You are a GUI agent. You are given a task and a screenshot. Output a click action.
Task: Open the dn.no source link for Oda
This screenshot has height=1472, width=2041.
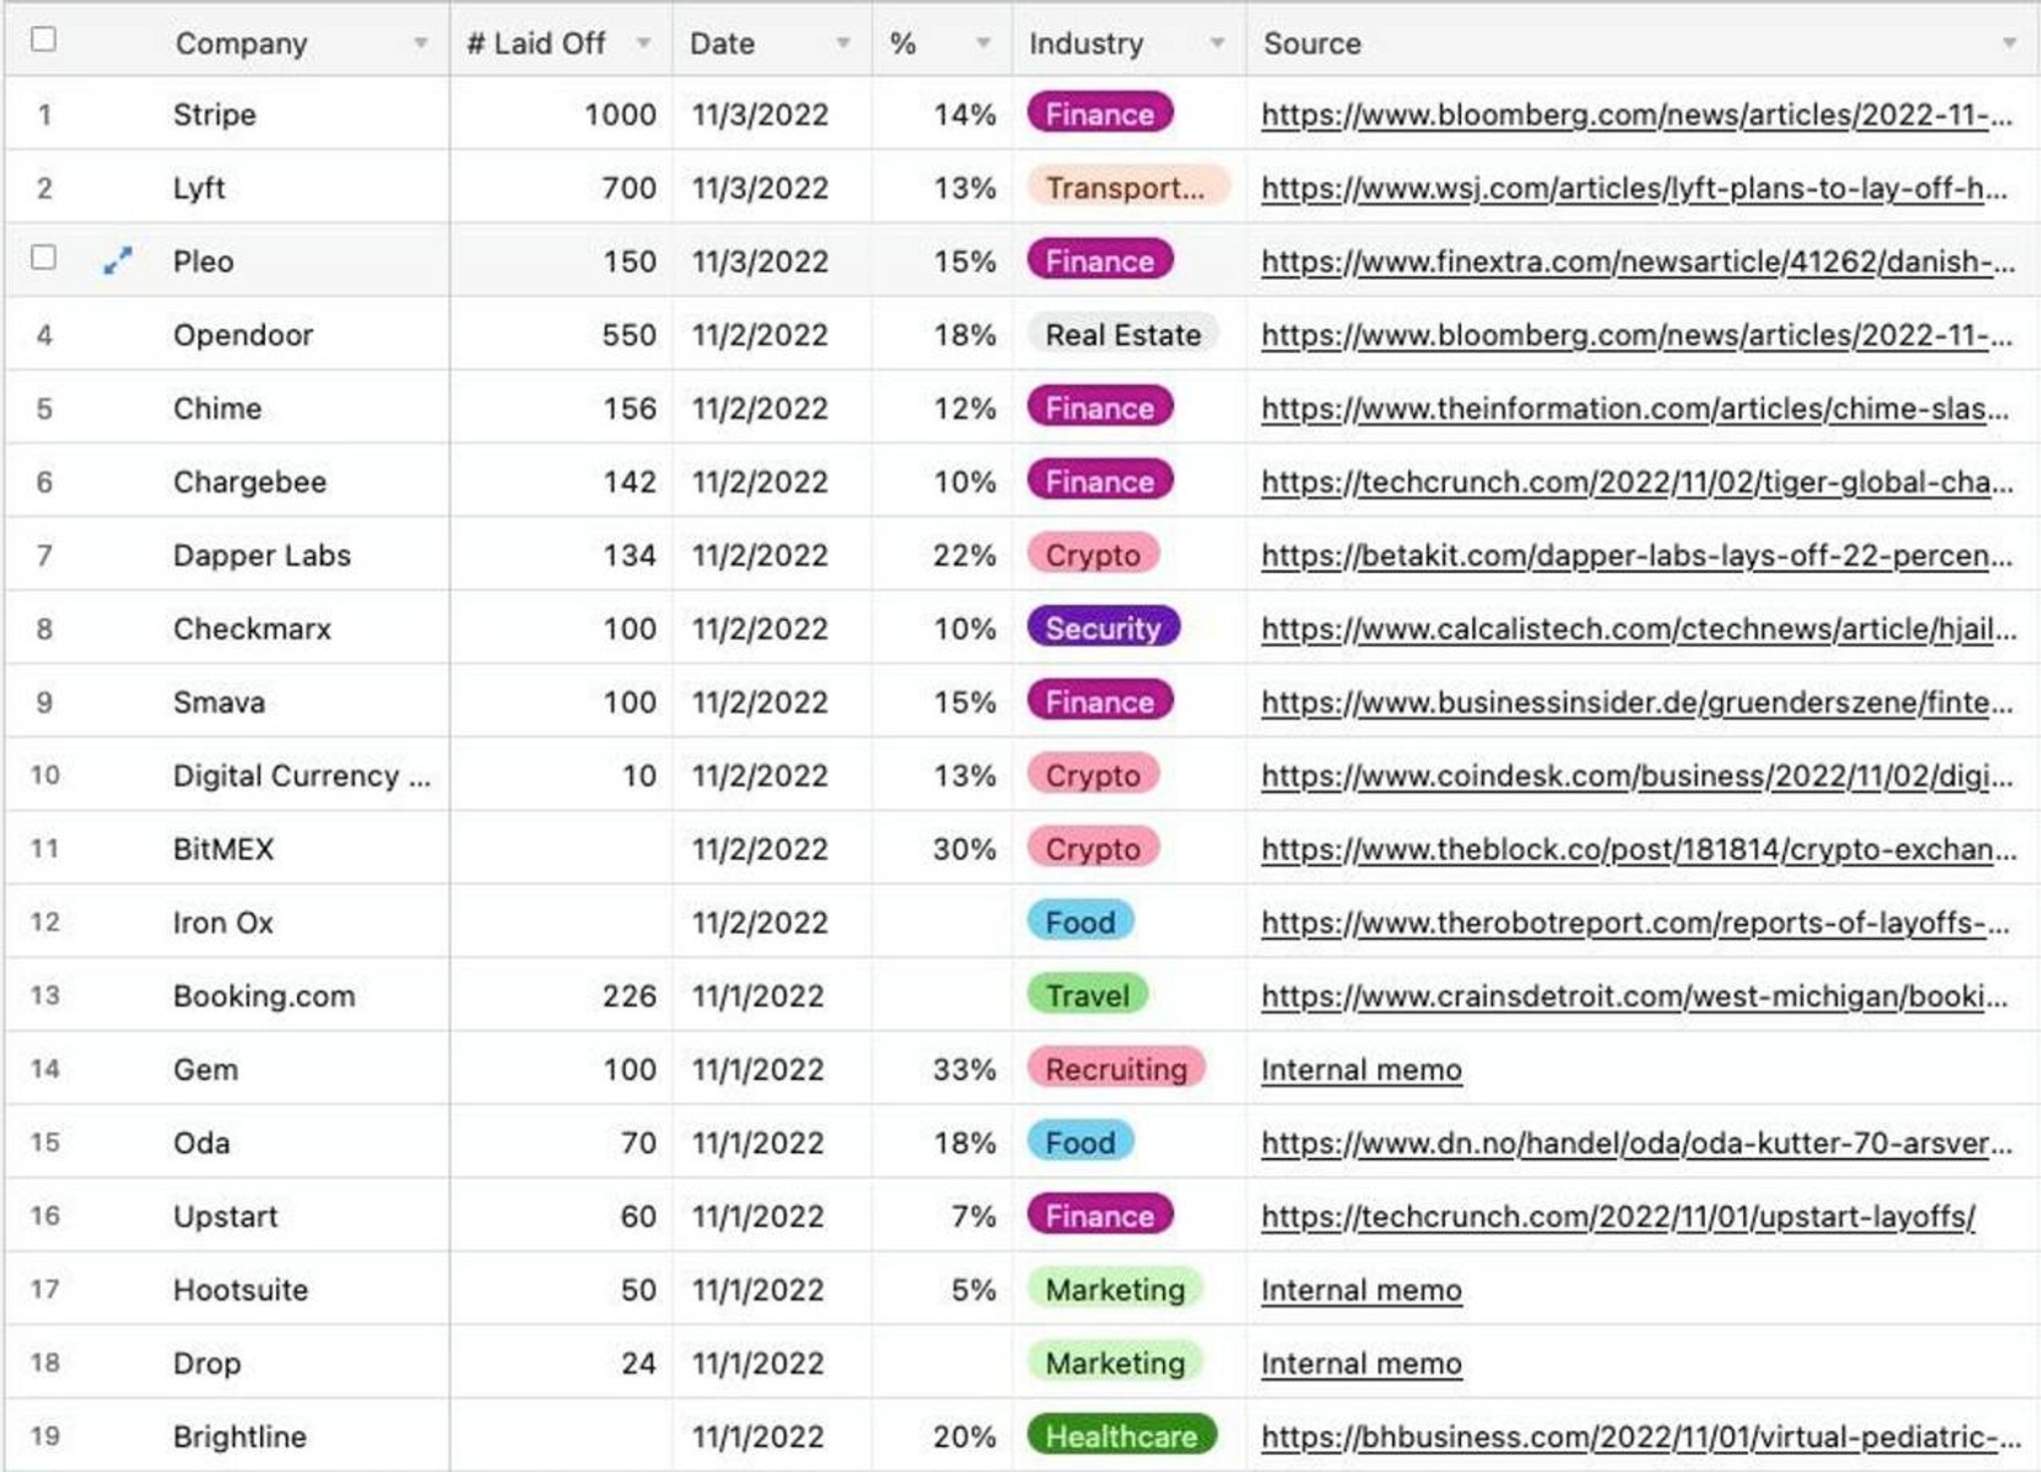point(1636,1144)
